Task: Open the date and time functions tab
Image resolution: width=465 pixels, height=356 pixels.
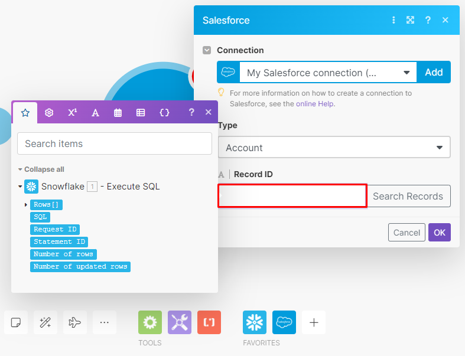Action: pos(118,113)
